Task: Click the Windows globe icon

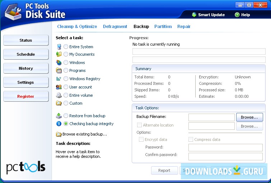Action: coord(59,63)
